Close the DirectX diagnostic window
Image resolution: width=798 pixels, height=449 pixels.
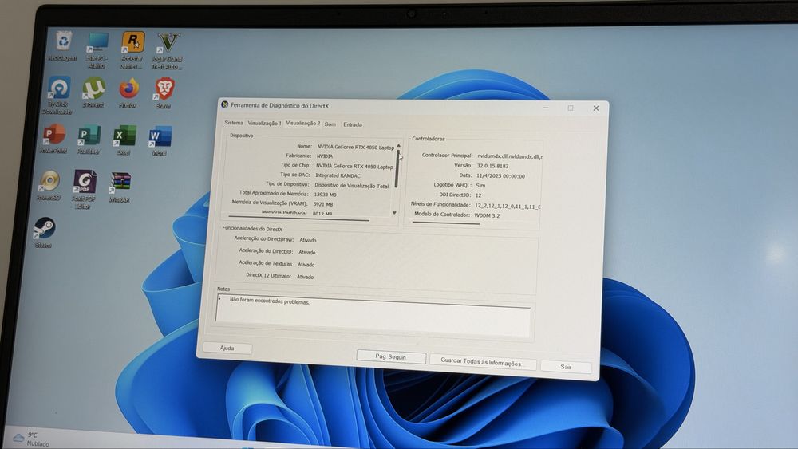pos(596,108)
